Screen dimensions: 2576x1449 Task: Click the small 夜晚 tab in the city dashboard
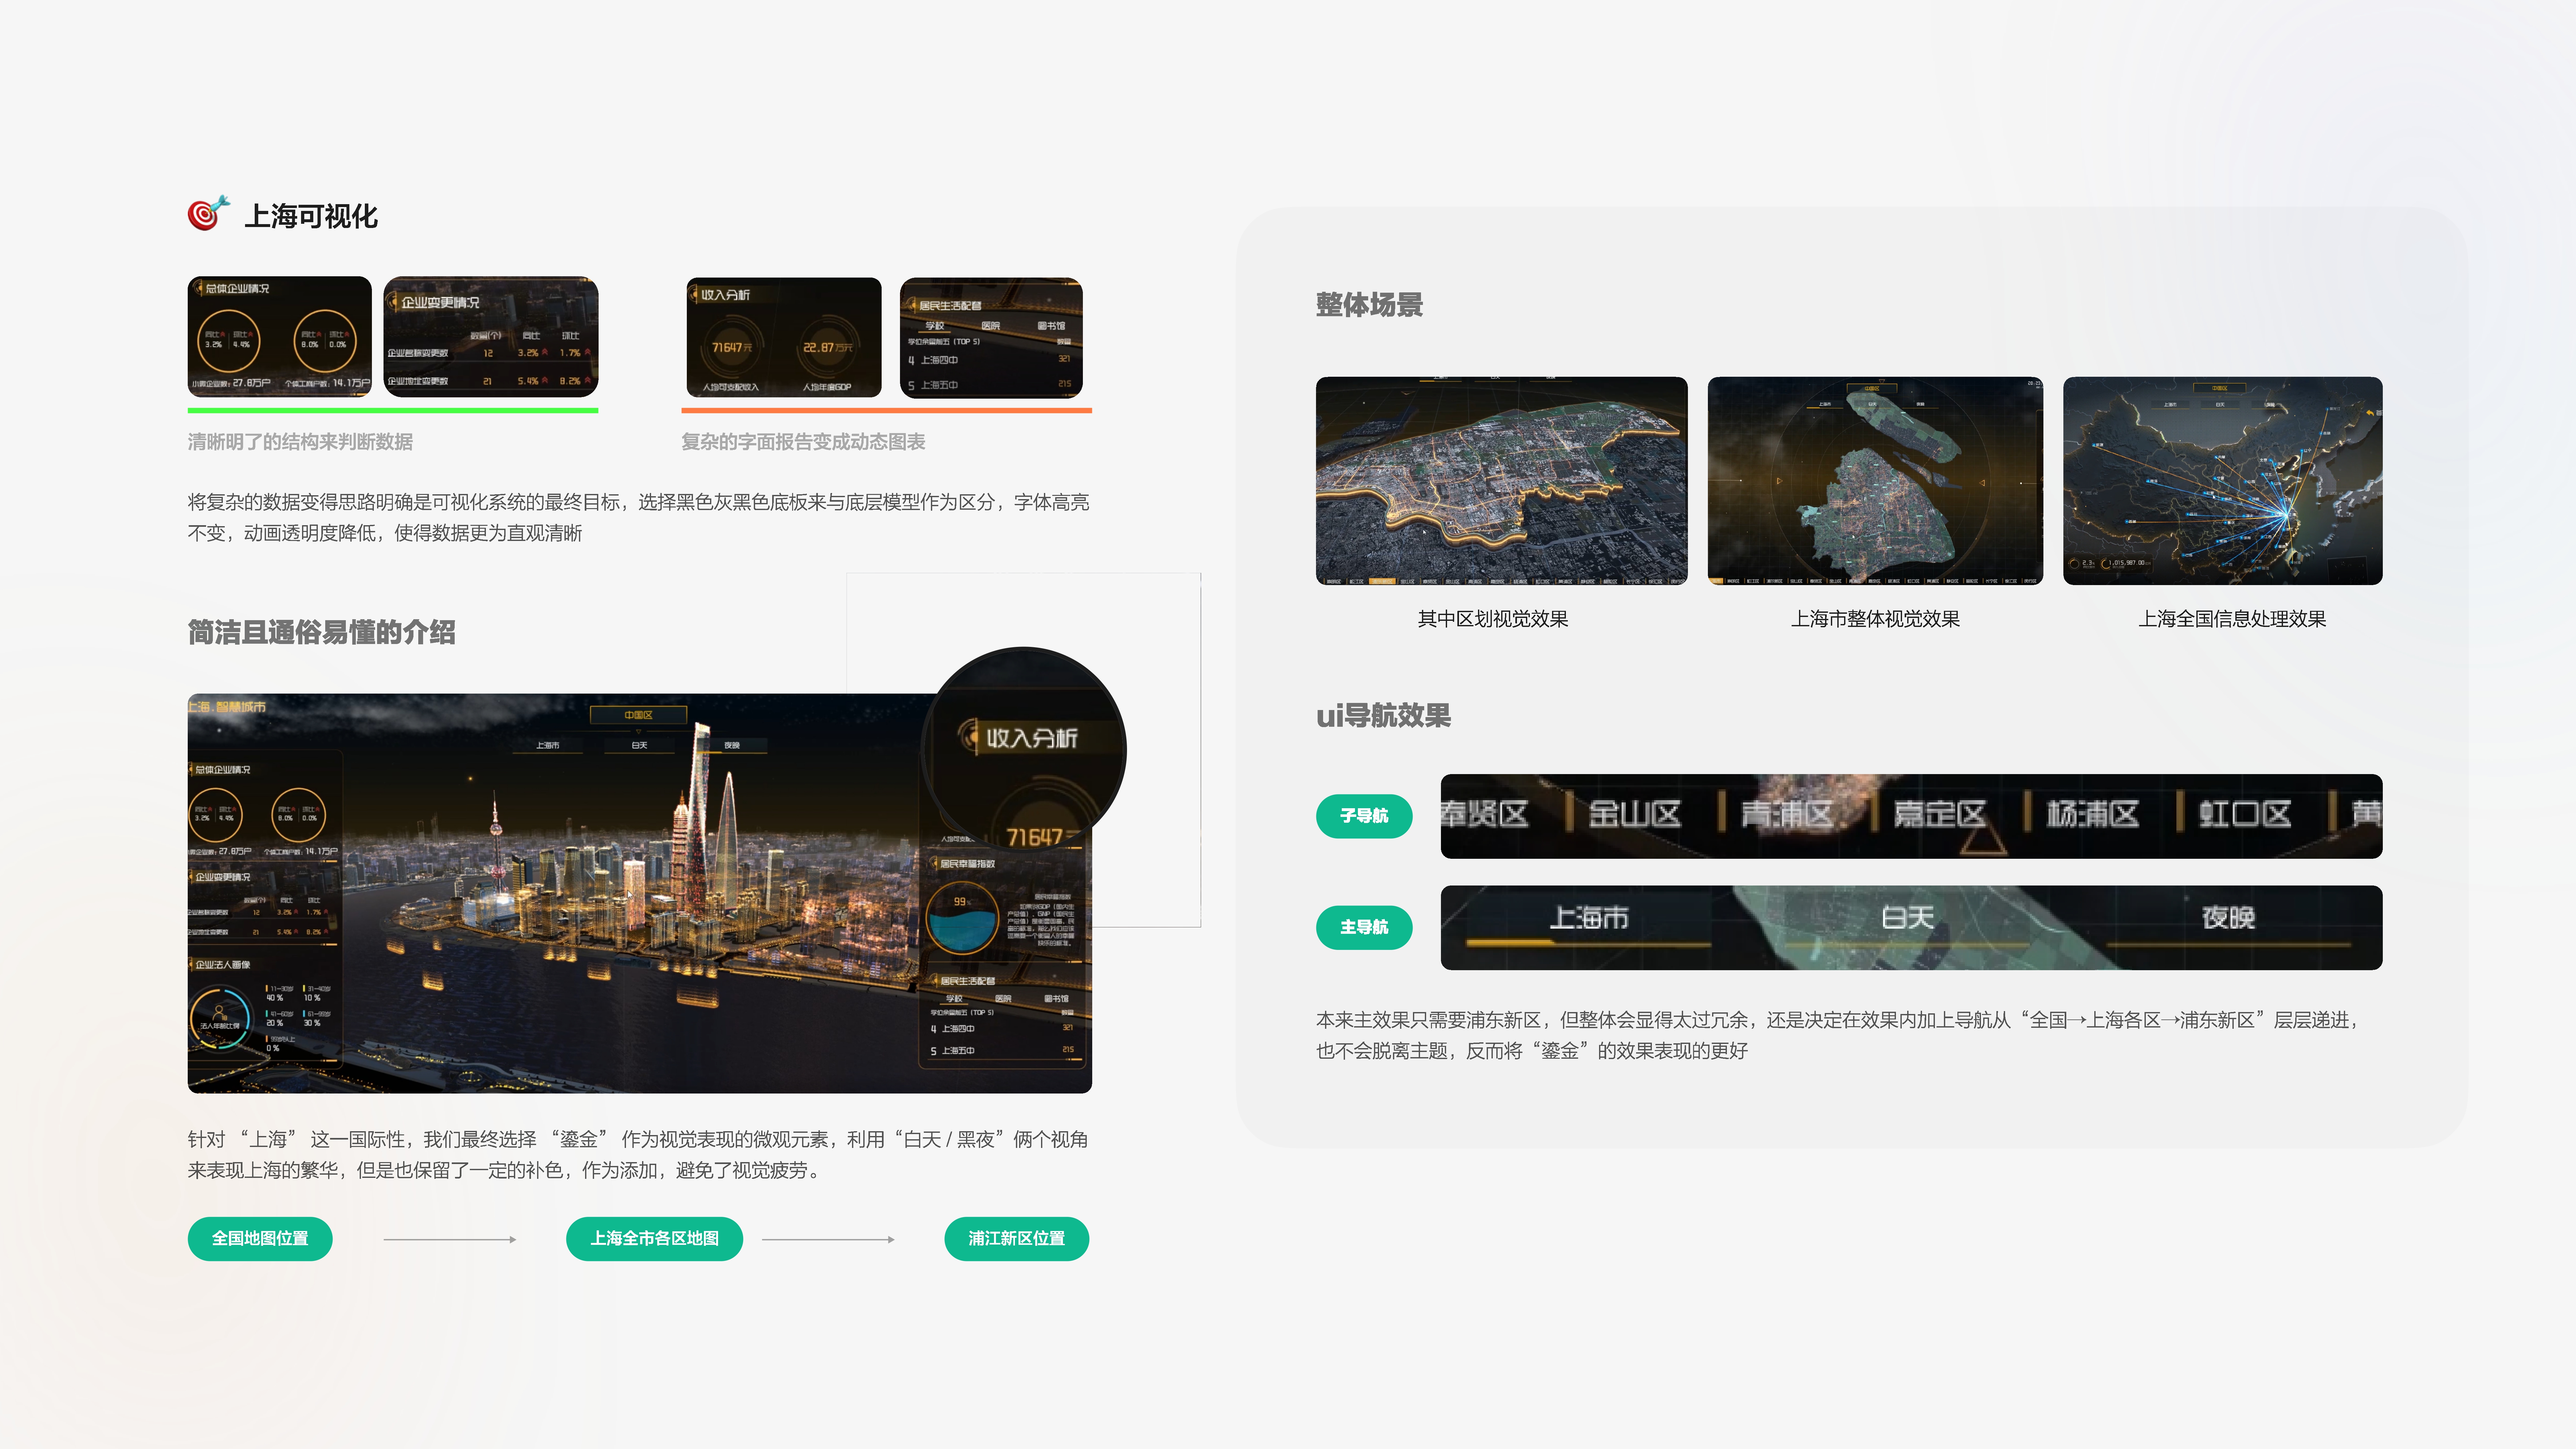732,745
